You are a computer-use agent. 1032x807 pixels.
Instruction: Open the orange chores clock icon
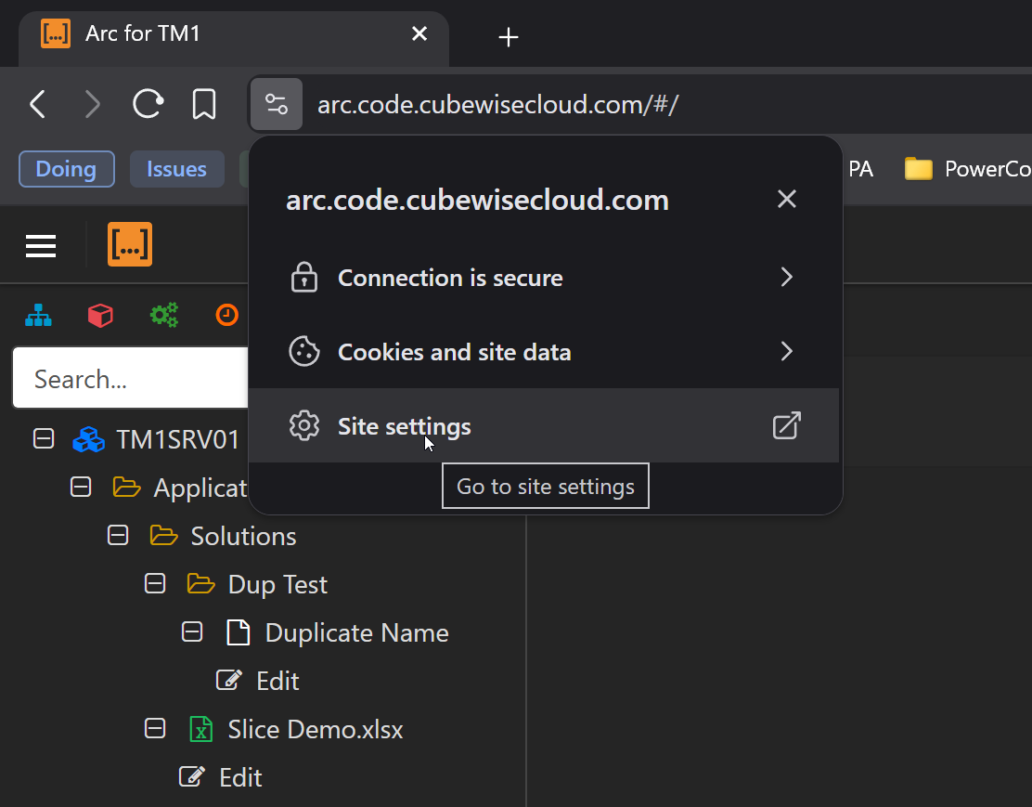coord(226,316)
